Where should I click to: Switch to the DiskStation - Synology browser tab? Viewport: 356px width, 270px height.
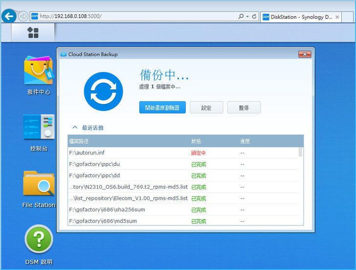[298, 17]
